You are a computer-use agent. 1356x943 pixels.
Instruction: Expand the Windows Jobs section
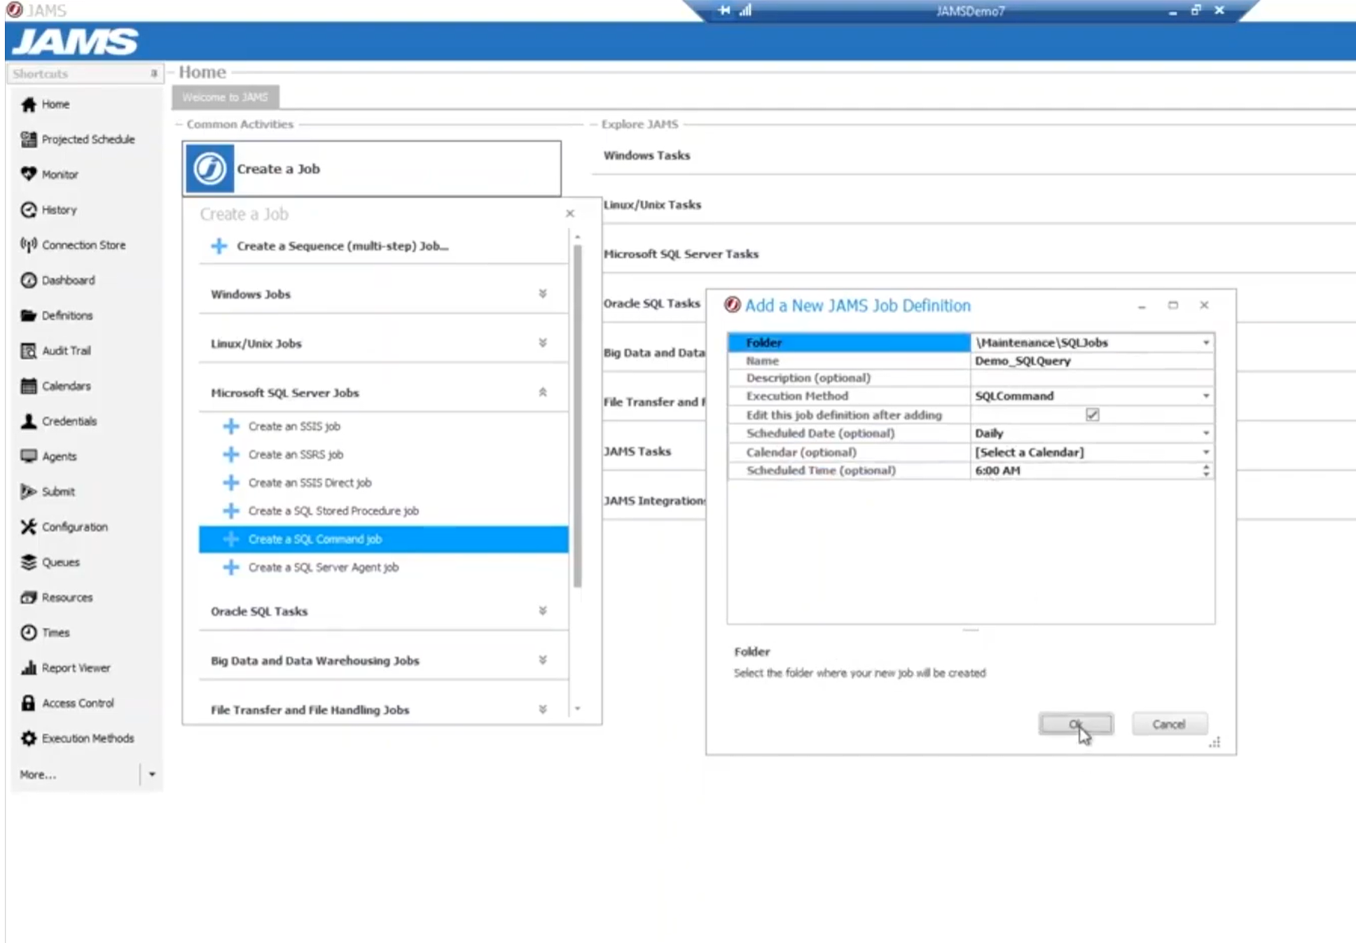541,294
